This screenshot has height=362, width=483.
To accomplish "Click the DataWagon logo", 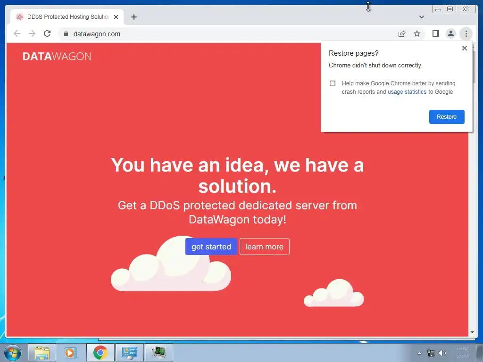I will coord(57,57).
